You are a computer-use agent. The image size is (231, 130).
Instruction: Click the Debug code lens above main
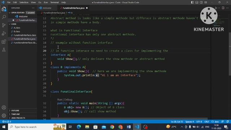(68, 100)
